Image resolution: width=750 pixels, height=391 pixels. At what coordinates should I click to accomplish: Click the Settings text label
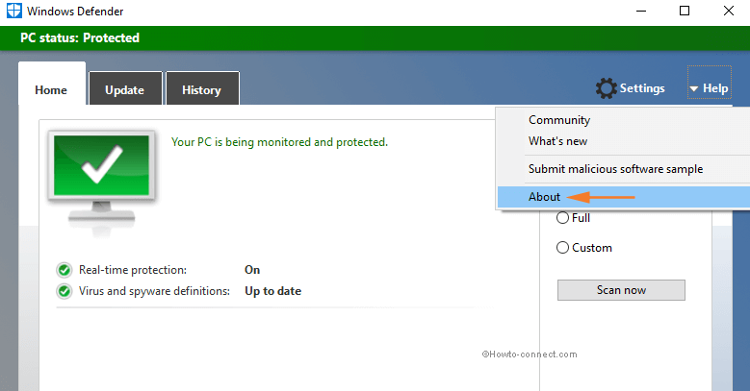click(642, 88)
